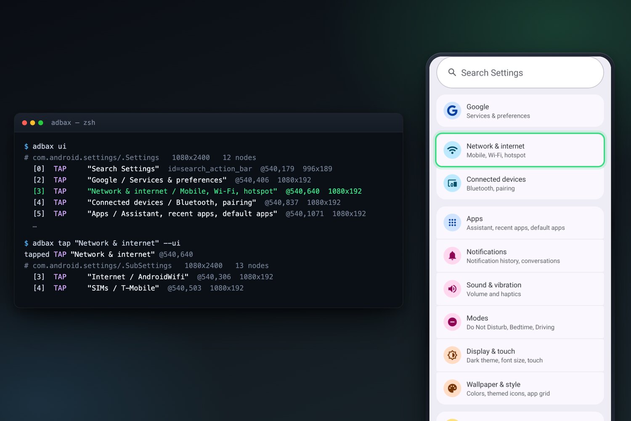The height and width of the screenshot is (421, 631).
Task: Click "Dark theme, font size, touch" subtitle
Action: [504, 360]
